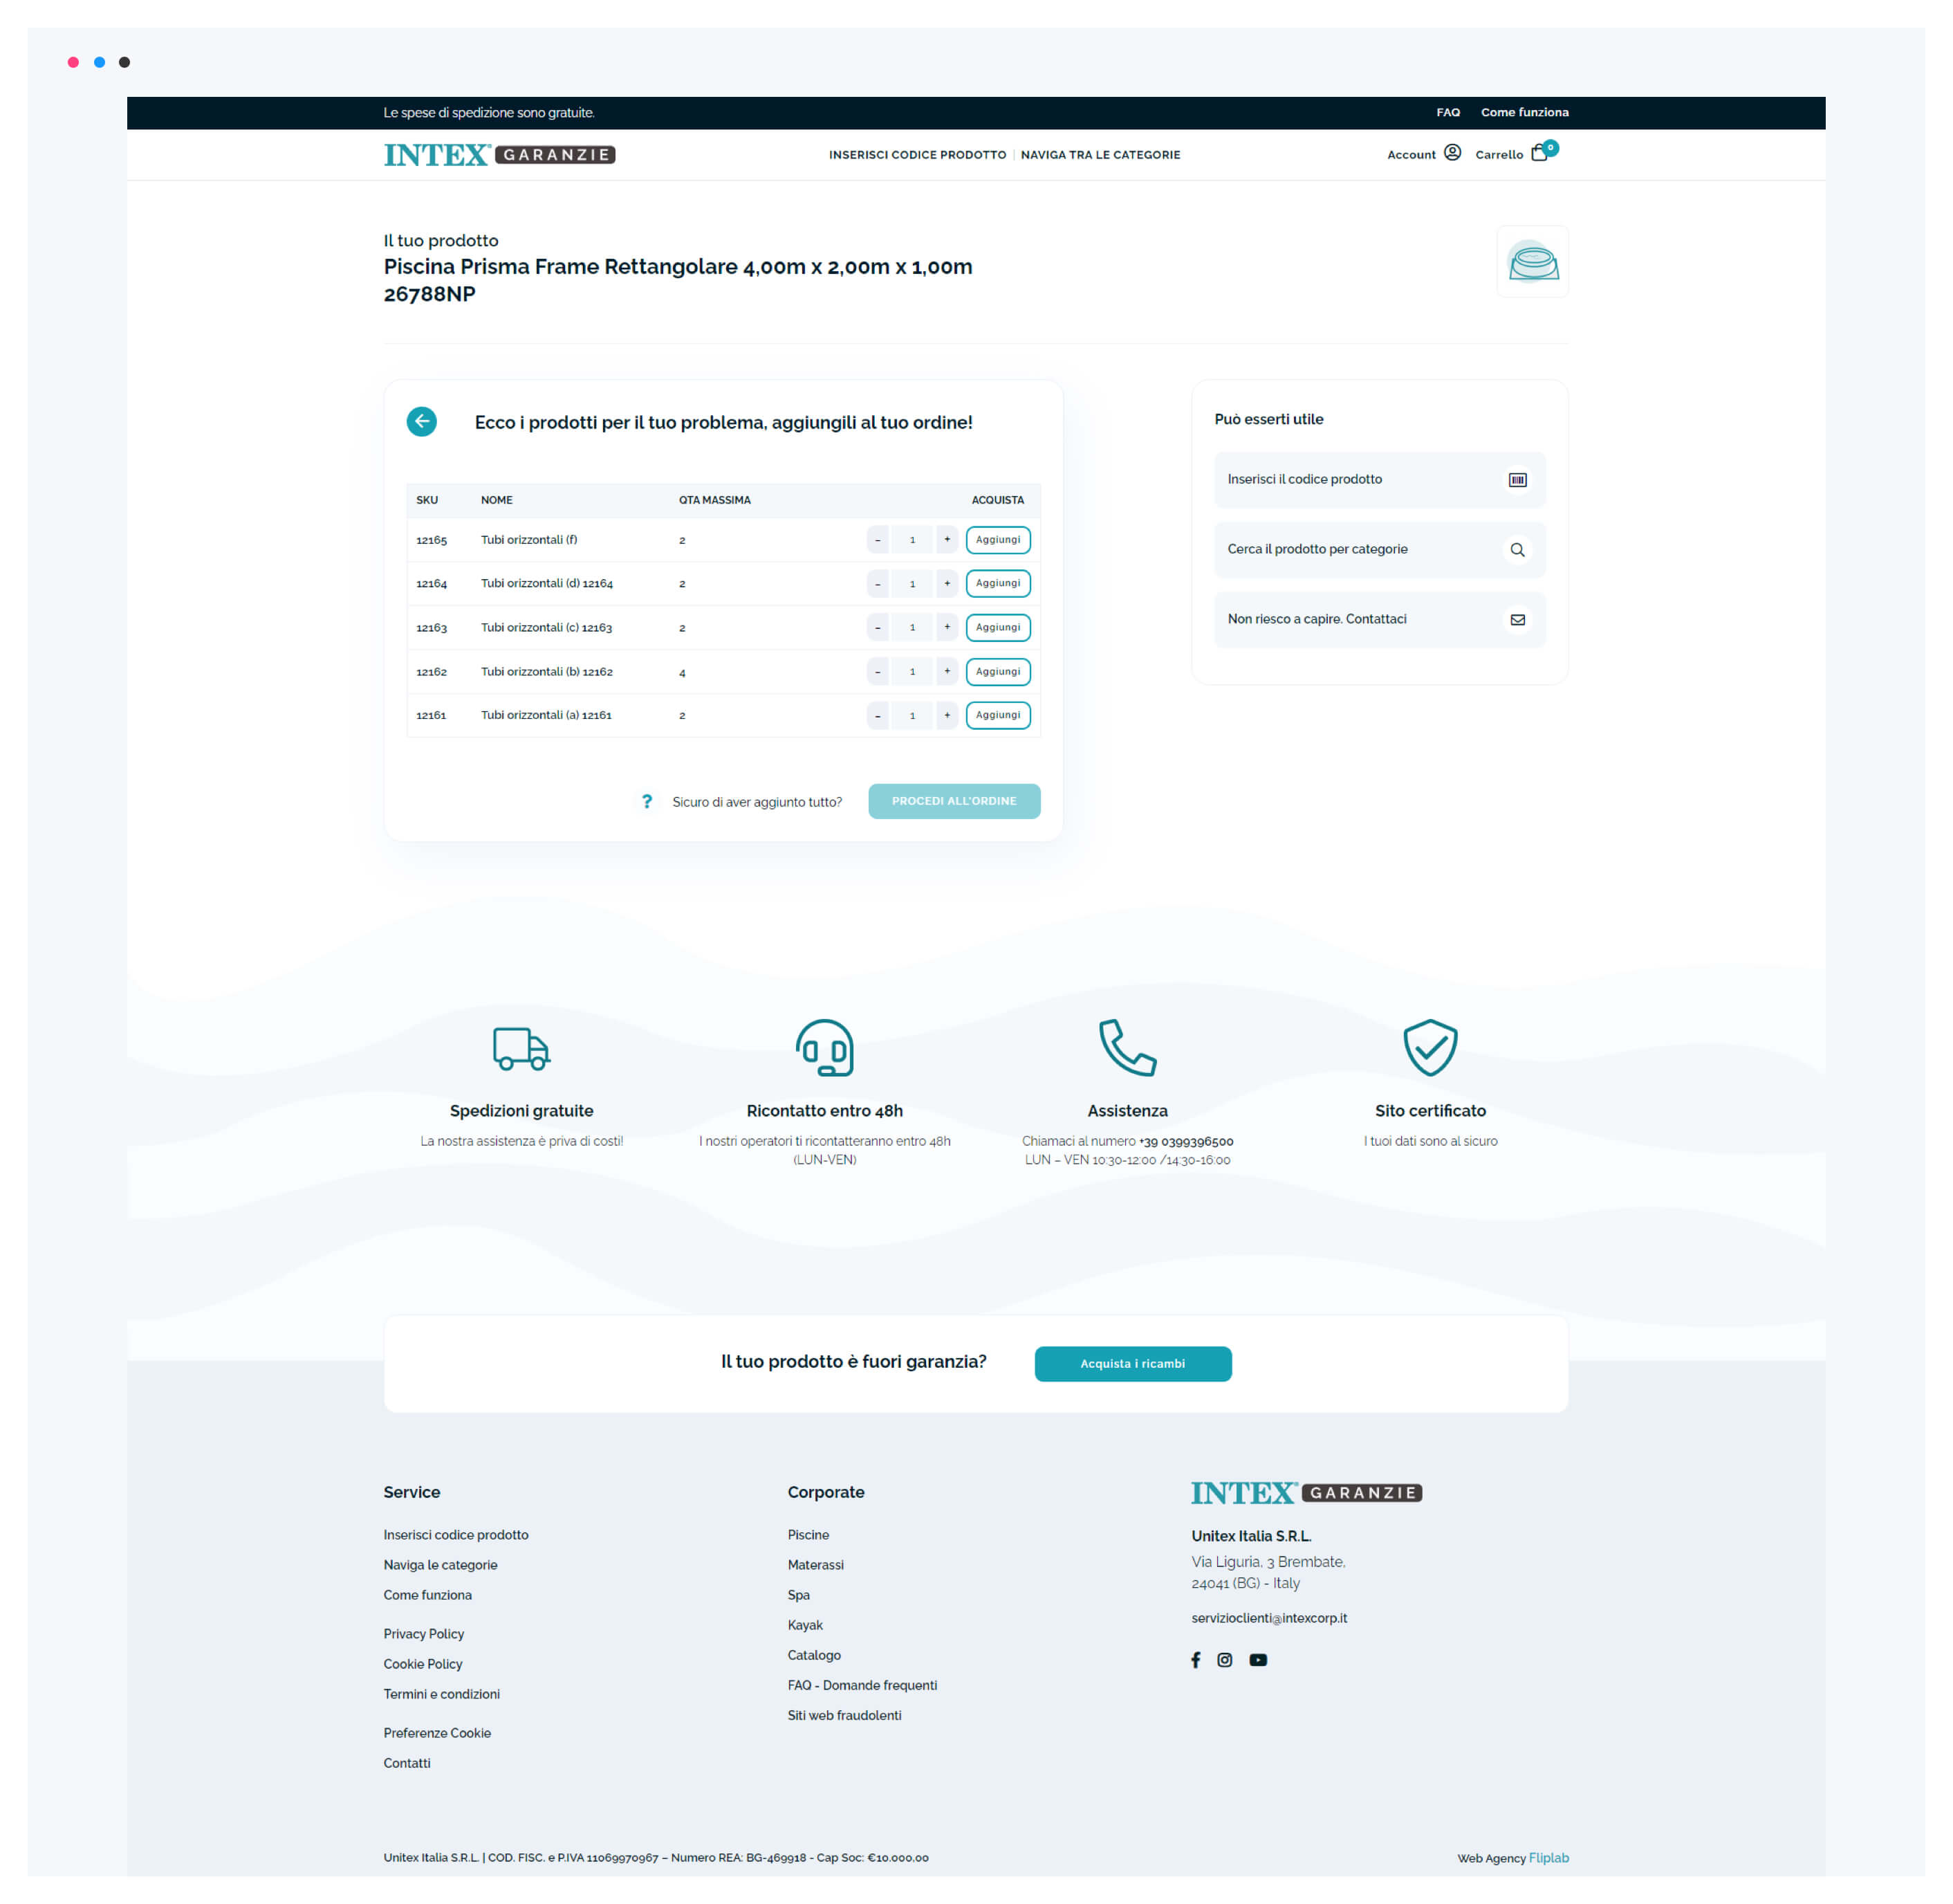Add Tubi orizzontali (d) 12164 with Aggiungi
The image size is (1953, 1904).
(x=997, y=584)
